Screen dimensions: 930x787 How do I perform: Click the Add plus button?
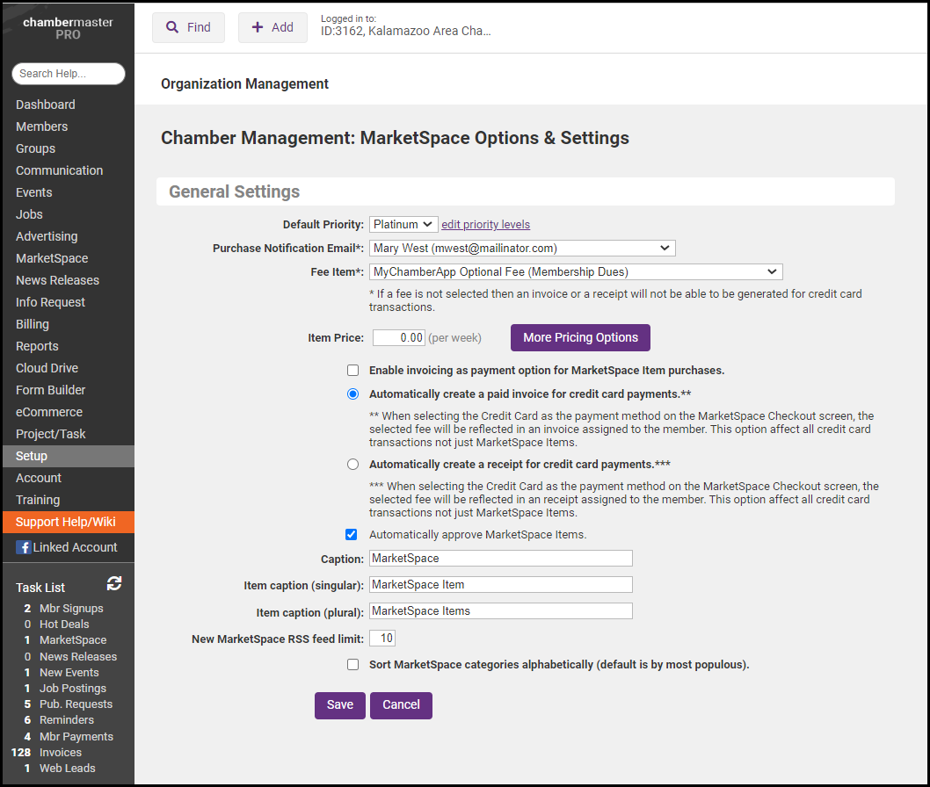(272, 27)
